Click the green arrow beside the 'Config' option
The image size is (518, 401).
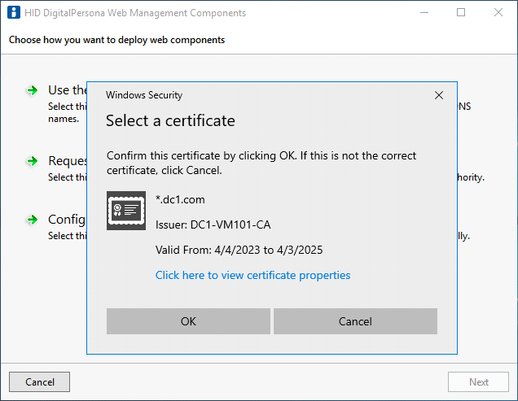pos(32,220)
